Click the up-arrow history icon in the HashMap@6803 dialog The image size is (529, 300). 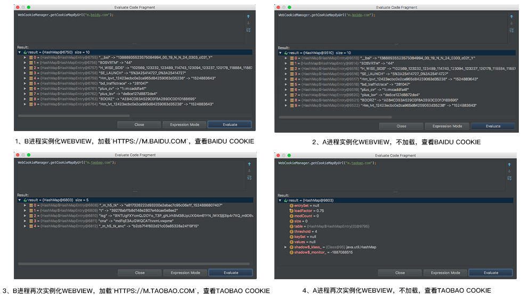pos(249,164)
